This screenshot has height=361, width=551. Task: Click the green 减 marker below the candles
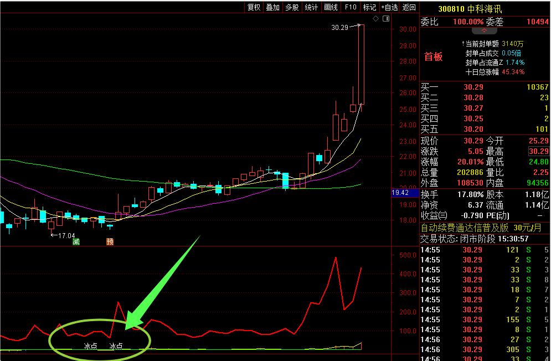click(76, 242)
